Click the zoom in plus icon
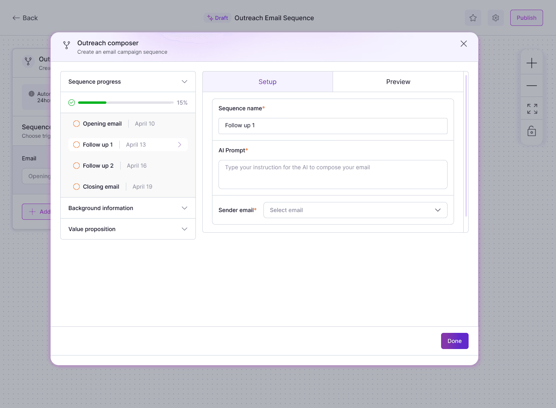The width and height of the screenshot is (556, 408). point(532,63)
